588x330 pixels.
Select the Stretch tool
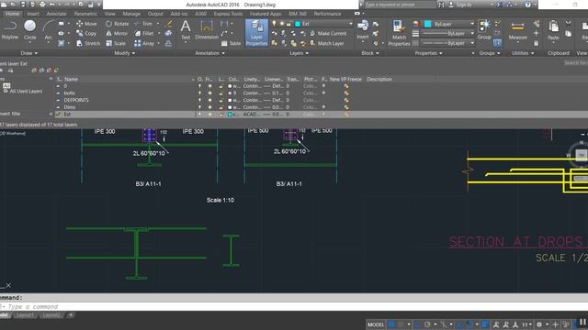pyautogui.click(x=88, y=43)
